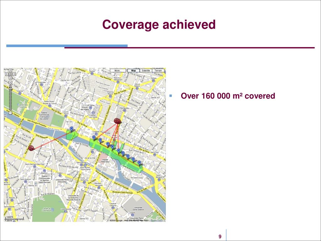Zoom in with the plus button

click(10, 83)
